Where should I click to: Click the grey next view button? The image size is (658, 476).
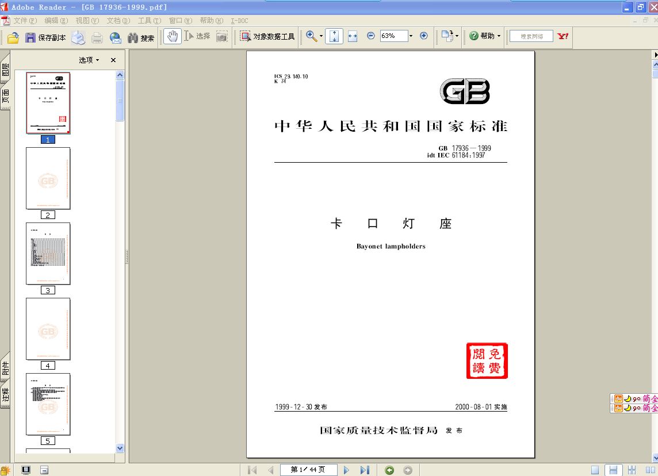(407, 470)
